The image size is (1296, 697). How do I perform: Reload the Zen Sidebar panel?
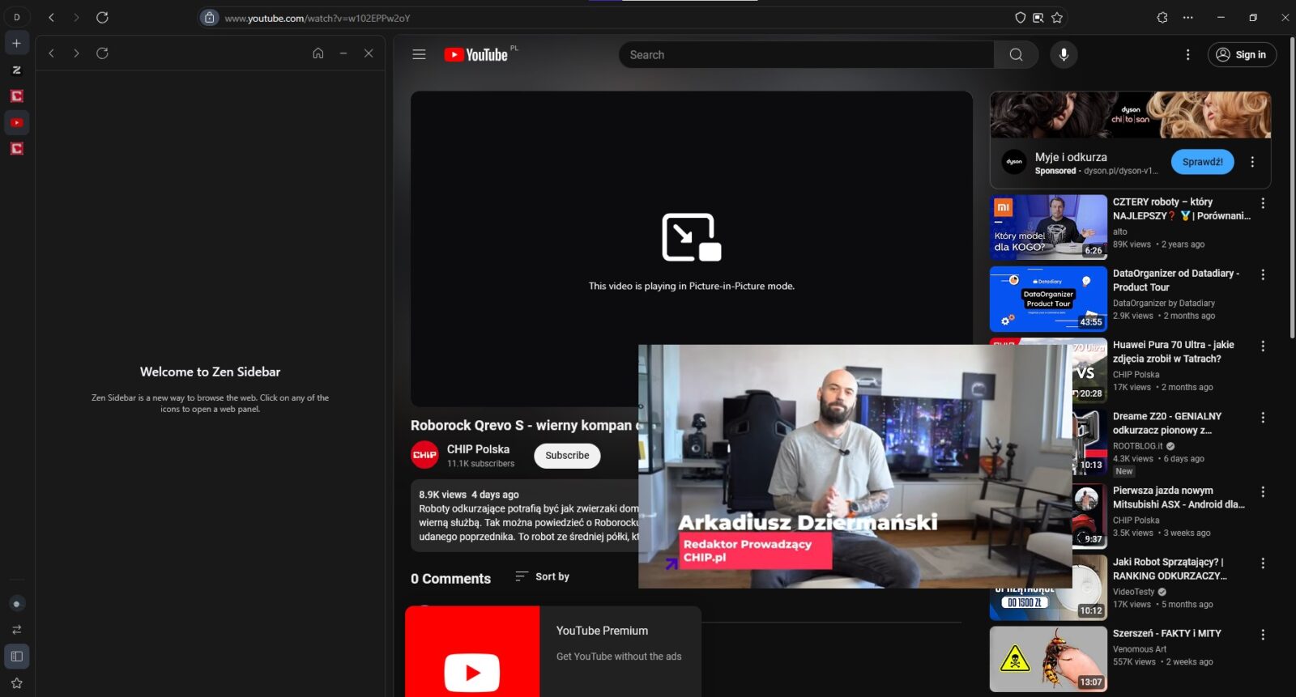[x=102, y=53]
